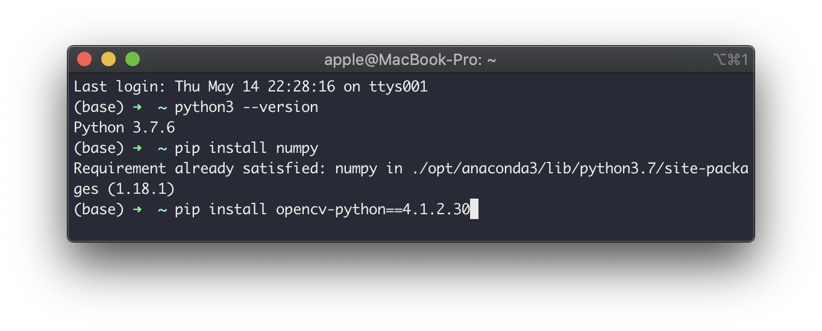Click the opencv-python==4.1.2.30 text
Image resolution: width=822 pixels, height=331 pixels.
(373, 209)
